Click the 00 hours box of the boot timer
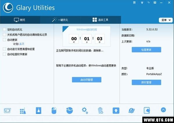174x123 pixels. [x=74, y=39]
